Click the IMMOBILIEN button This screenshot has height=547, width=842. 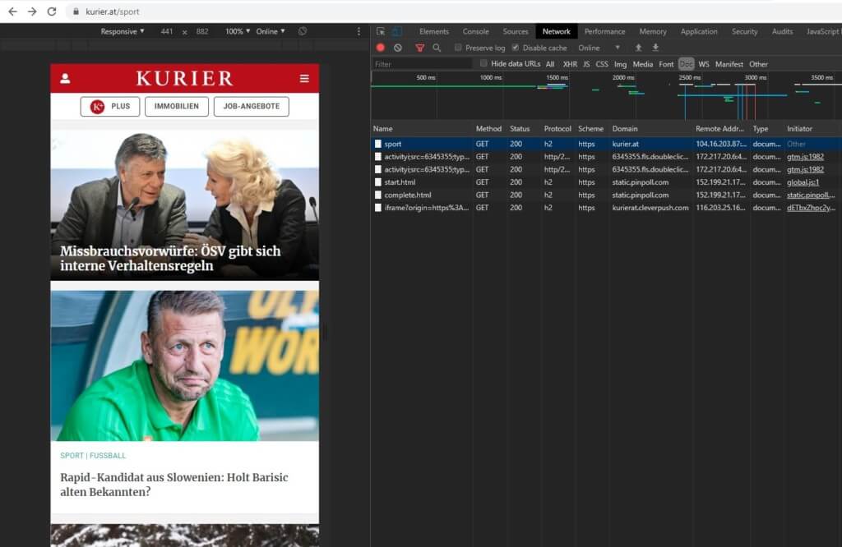click(176, 106)
